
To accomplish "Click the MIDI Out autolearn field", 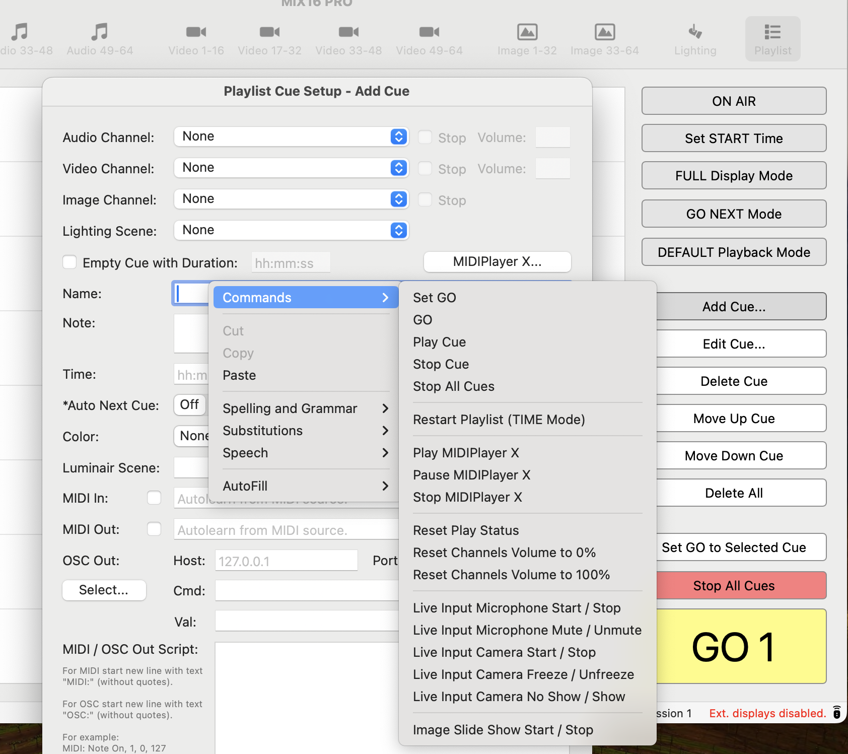I will [x=286, y=530].
